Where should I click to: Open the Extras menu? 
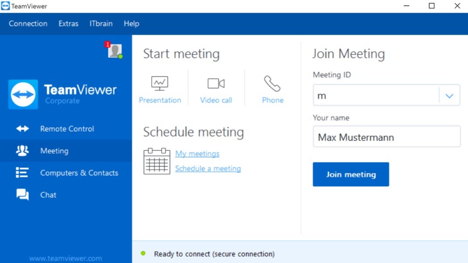click(x=68, y=24)
